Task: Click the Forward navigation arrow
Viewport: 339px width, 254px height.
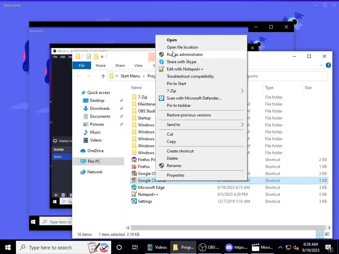Action: (x=88, y=76)
